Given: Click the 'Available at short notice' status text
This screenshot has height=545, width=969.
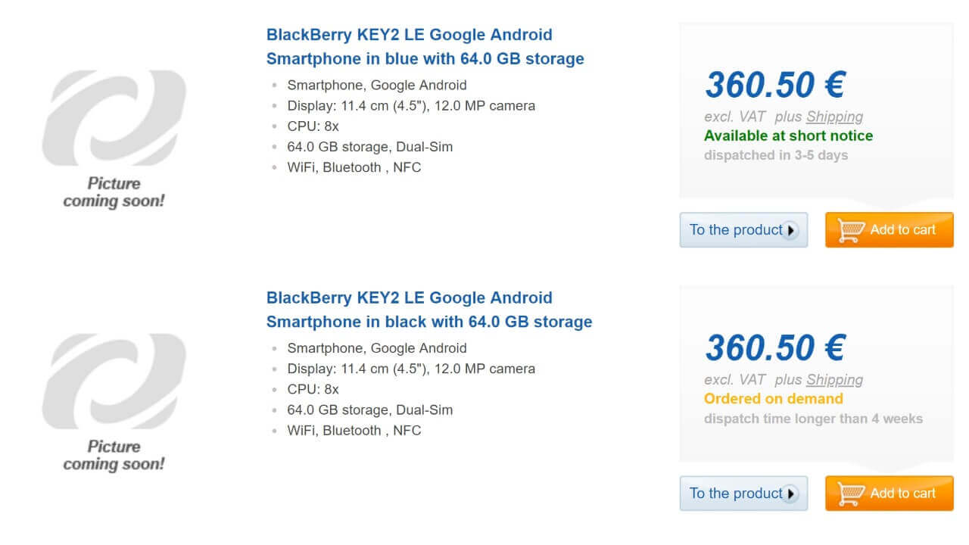Looking at the screenshot, I should [x=788, y=136].
